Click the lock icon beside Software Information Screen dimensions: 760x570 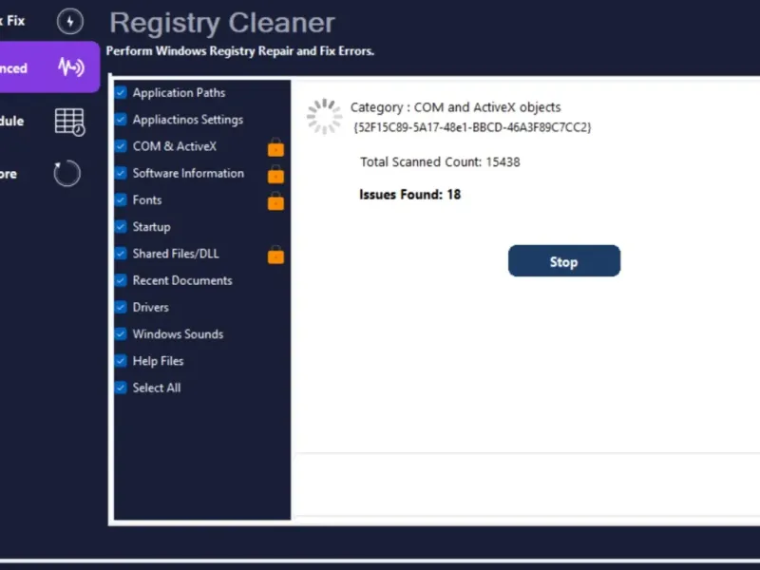point(275,174)
